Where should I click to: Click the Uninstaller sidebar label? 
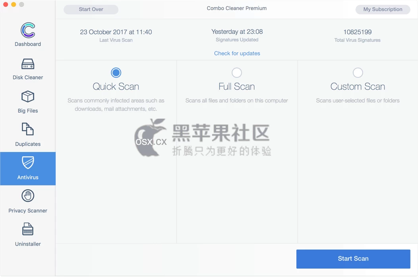pyautogui.click(x=28, y=244)
